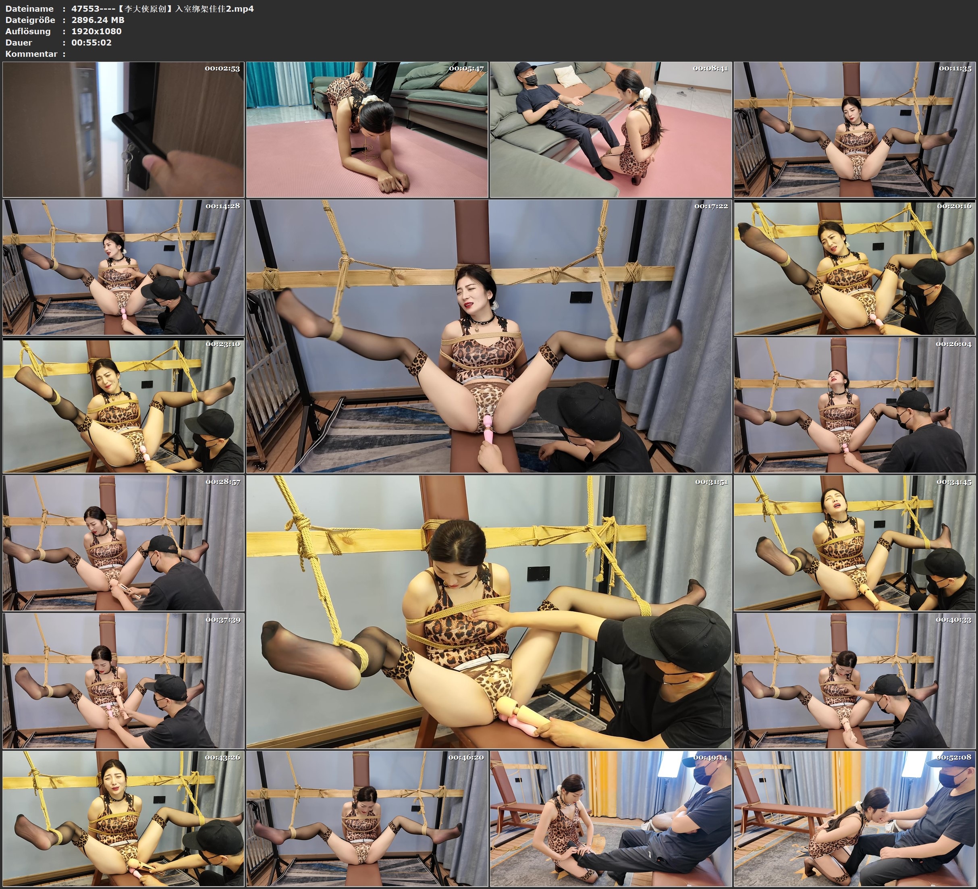Click the thumbnail timestamped 00:02:53

(x=123, y=130)
